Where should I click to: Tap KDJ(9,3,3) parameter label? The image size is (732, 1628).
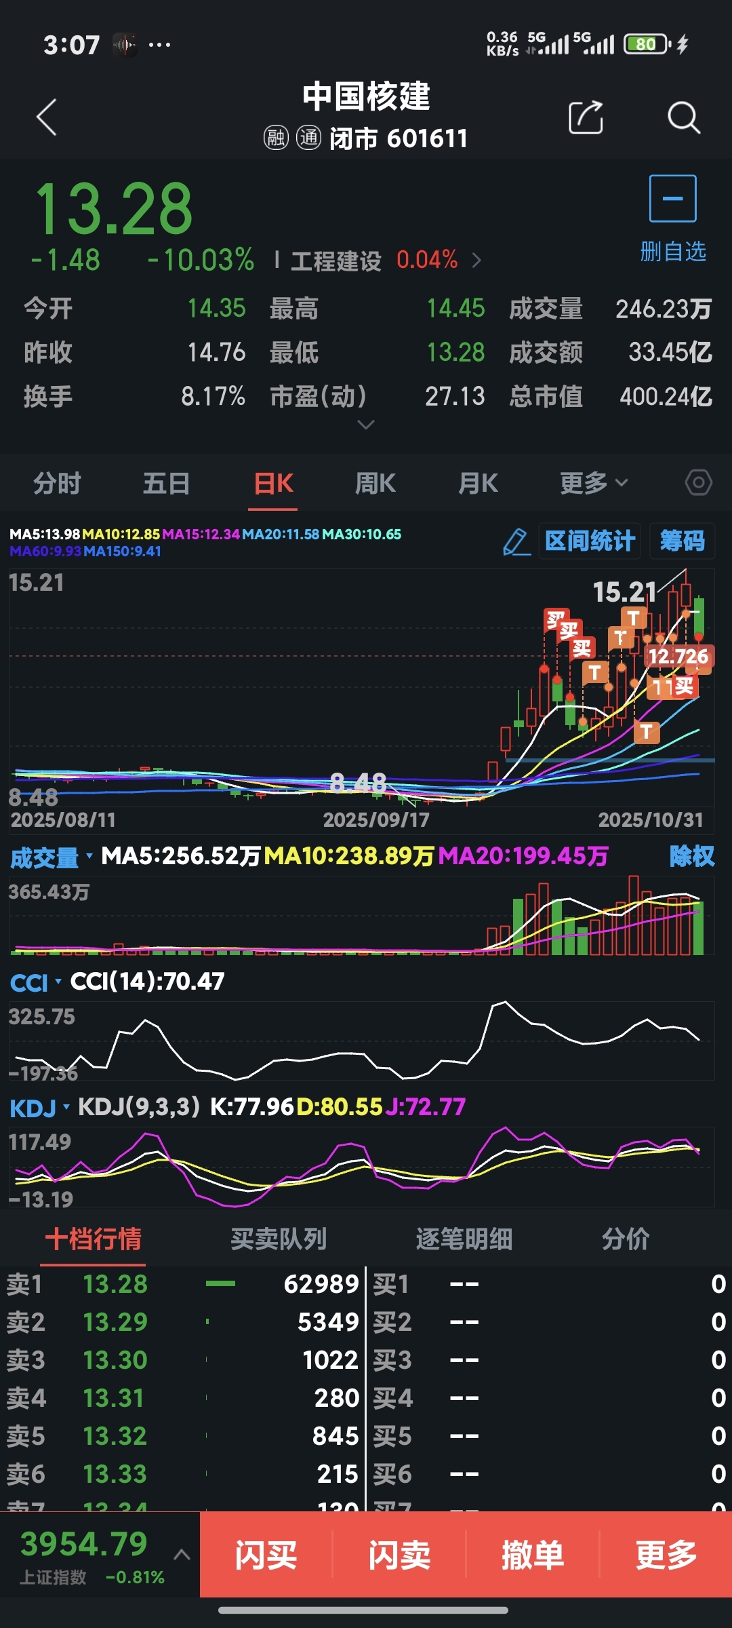pos(139,1107)
